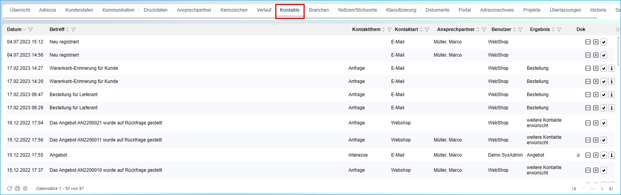
Task: Show info for the 17.02.2023 09:47 contact
Action: point(612,95)
